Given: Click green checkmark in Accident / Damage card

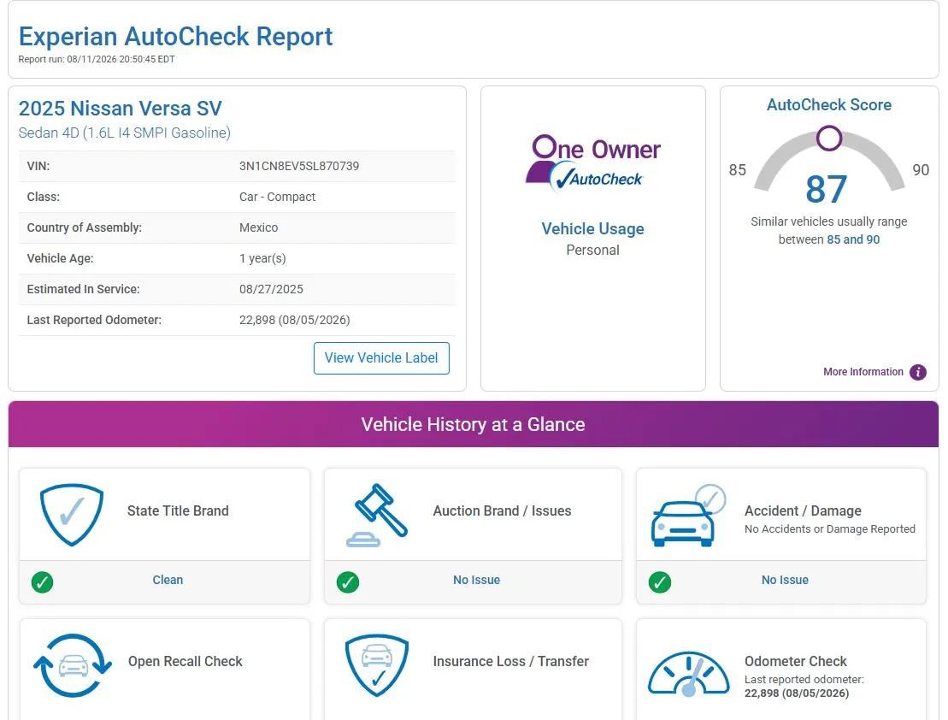Looking at the screenshot, I should point(660,582).
